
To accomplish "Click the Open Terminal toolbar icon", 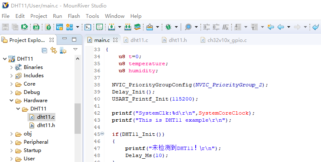I will tap(88, 27).
